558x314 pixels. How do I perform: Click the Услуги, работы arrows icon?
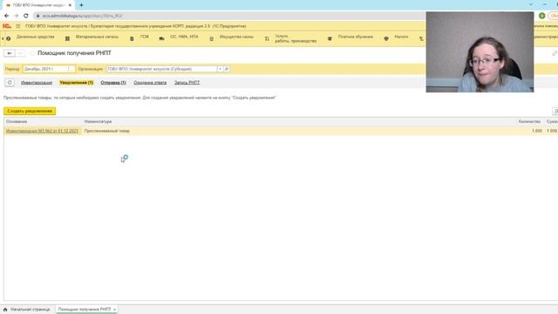[267, 38]
